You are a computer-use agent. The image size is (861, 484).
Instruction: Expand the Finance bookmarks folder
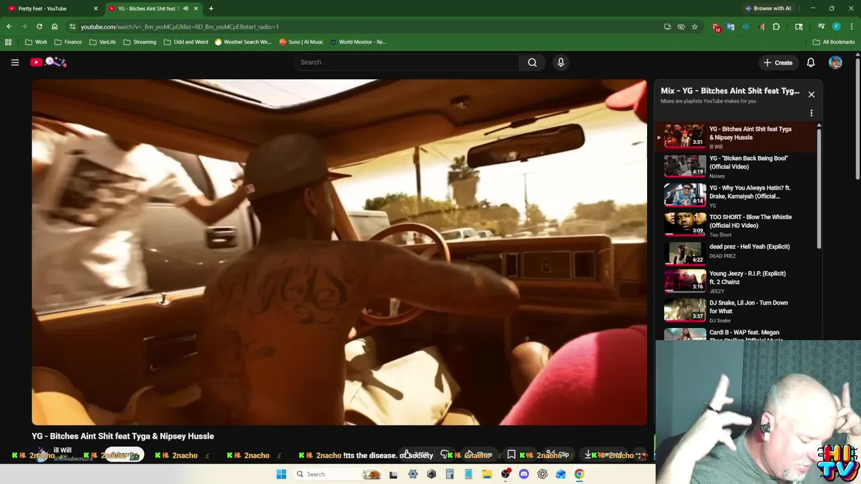[68, 42]
